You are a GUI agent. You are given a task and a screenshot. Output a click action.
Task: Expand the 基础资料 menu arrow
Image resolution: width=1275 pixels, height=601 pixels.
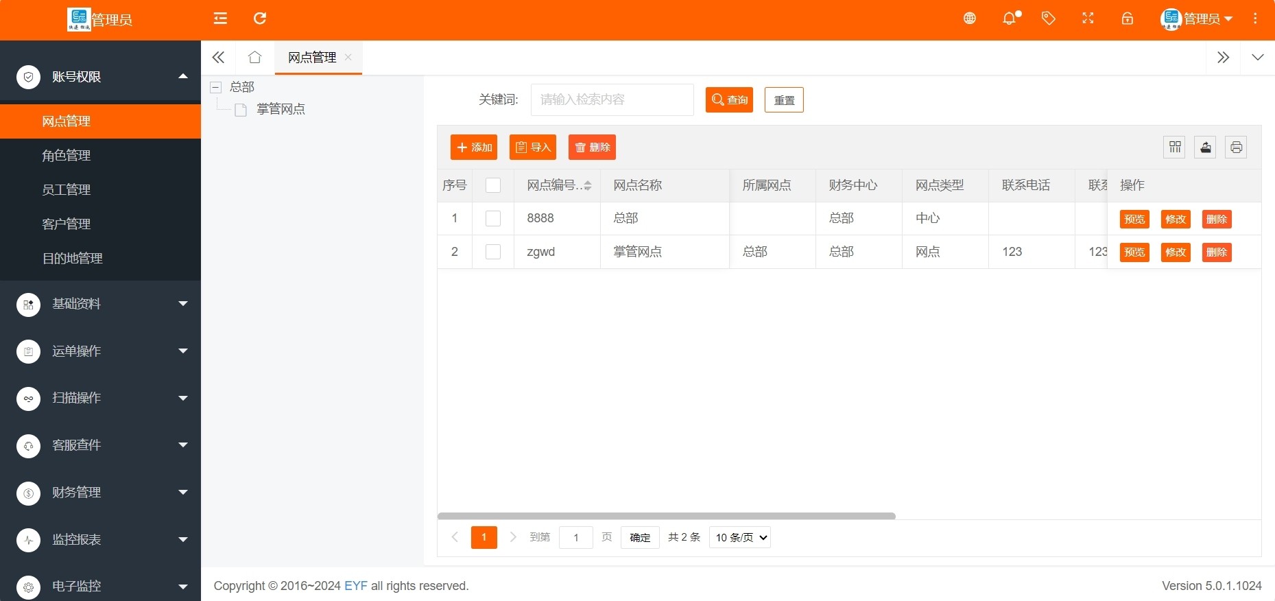click(183, 303)
